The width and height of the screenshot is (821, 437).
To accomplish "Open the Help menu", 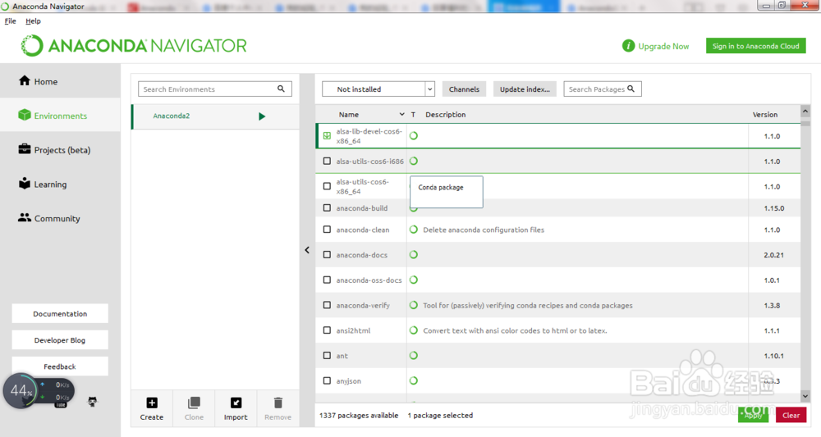I will (33, 21).
